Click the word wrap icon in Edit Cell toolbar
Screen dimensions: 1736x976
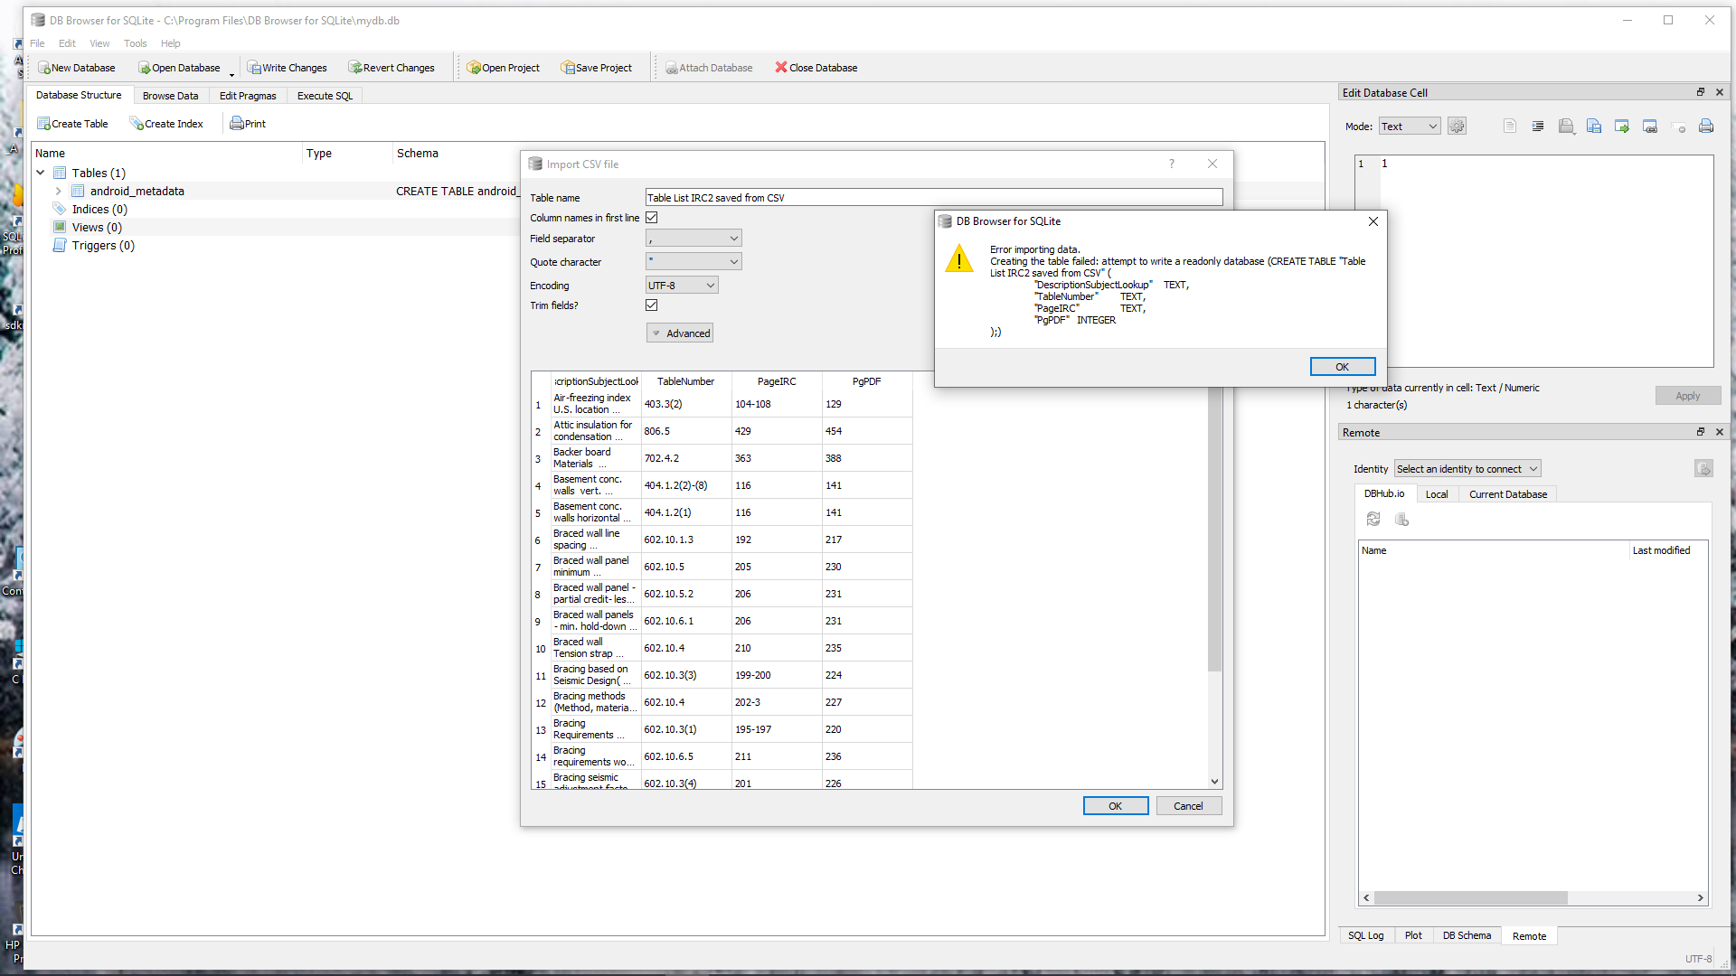(x=1537, y=127)
